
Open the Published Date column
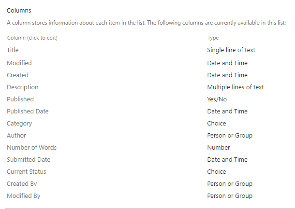point(28,111)
